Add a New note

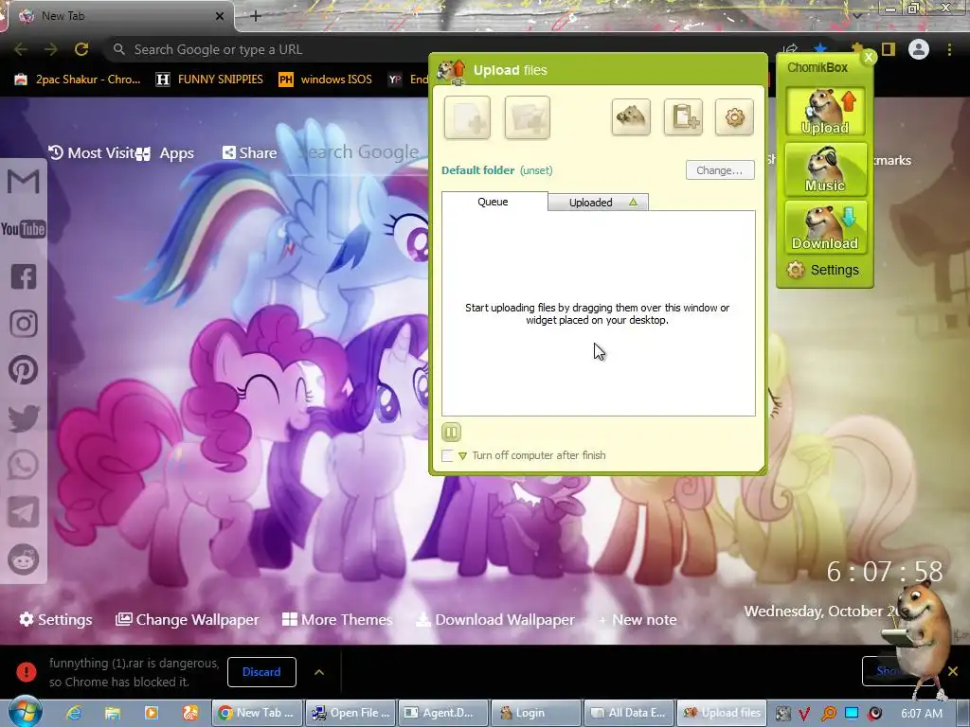pos(638,619)
